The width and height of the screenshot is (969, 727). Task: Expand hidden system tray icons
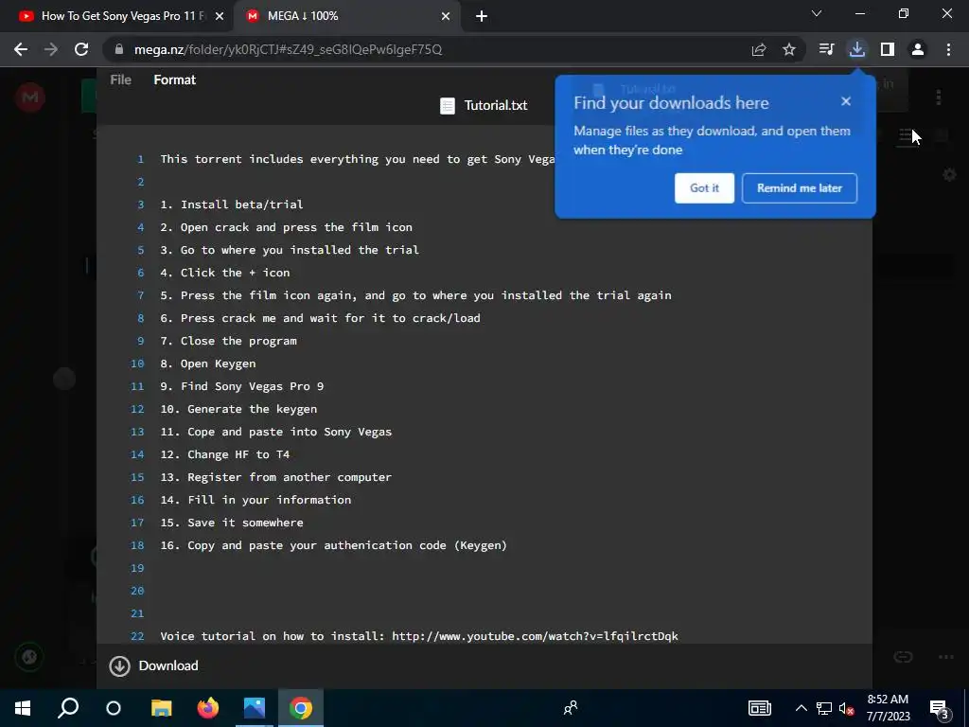801,708
